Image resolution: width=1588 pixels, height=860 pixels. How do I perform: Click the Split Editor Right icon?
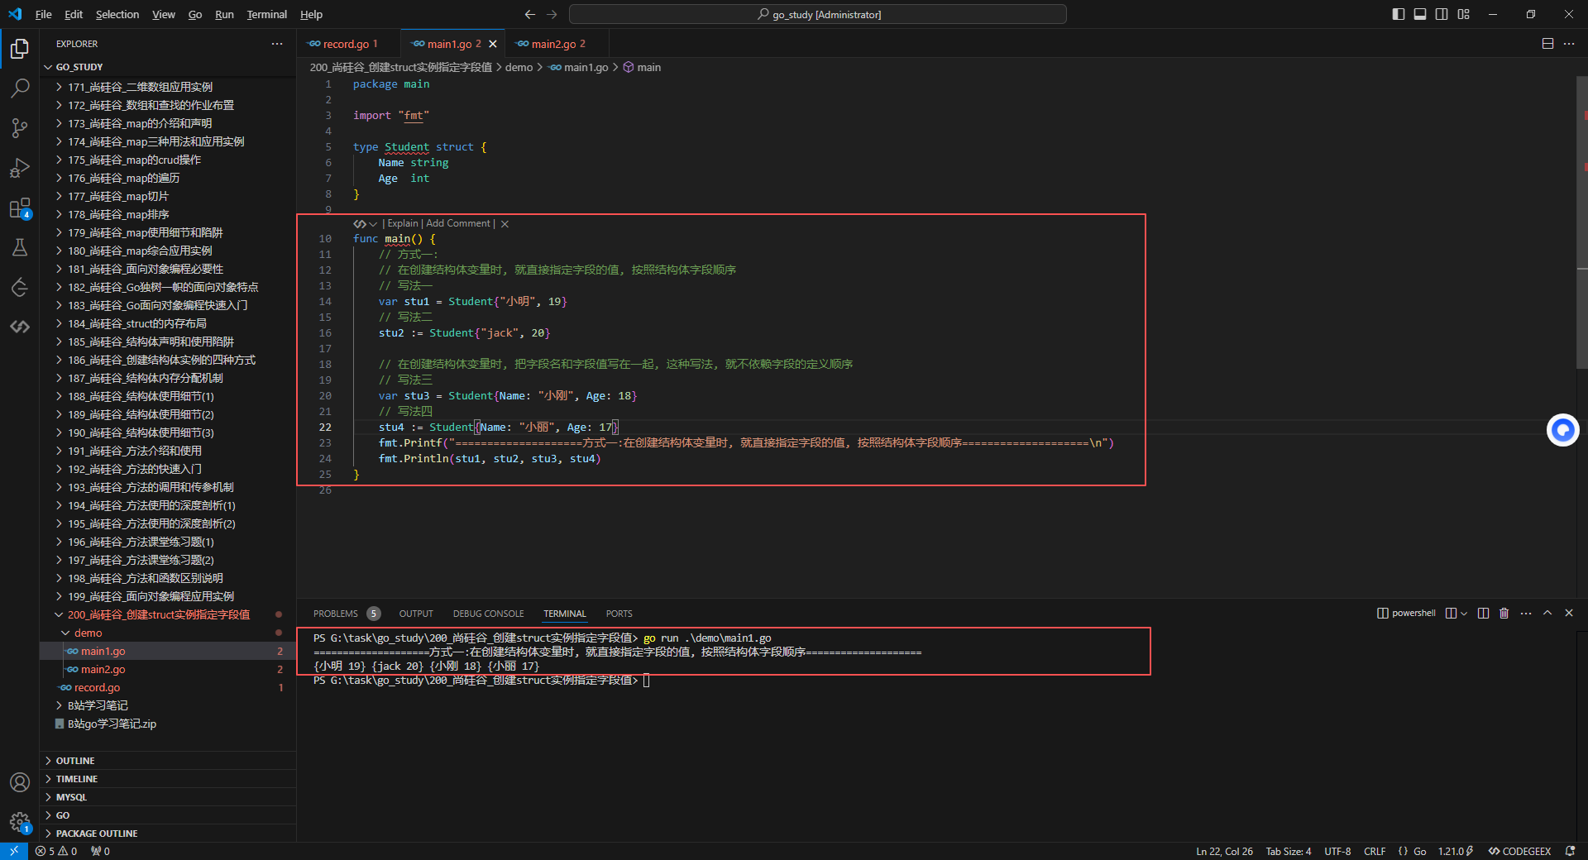pyautogui.click(x=1547, y=44)
